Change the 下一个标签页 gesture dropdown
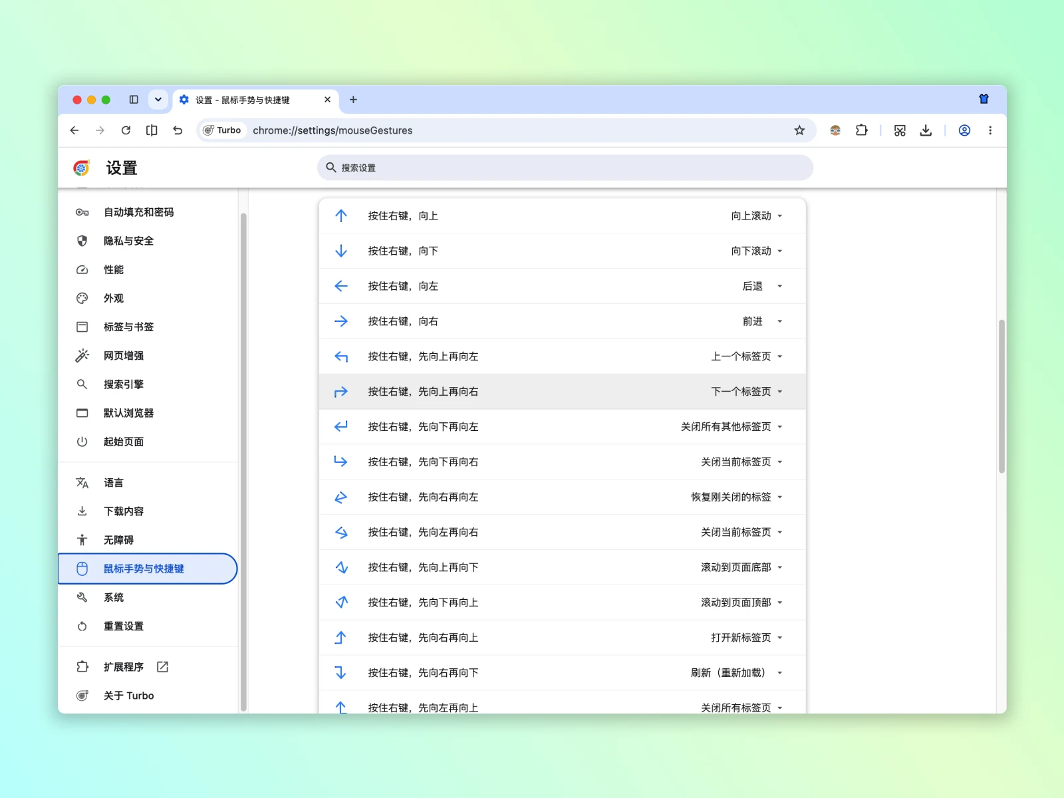Viewport: 1064px width, 798px height. tap(747, 392)
